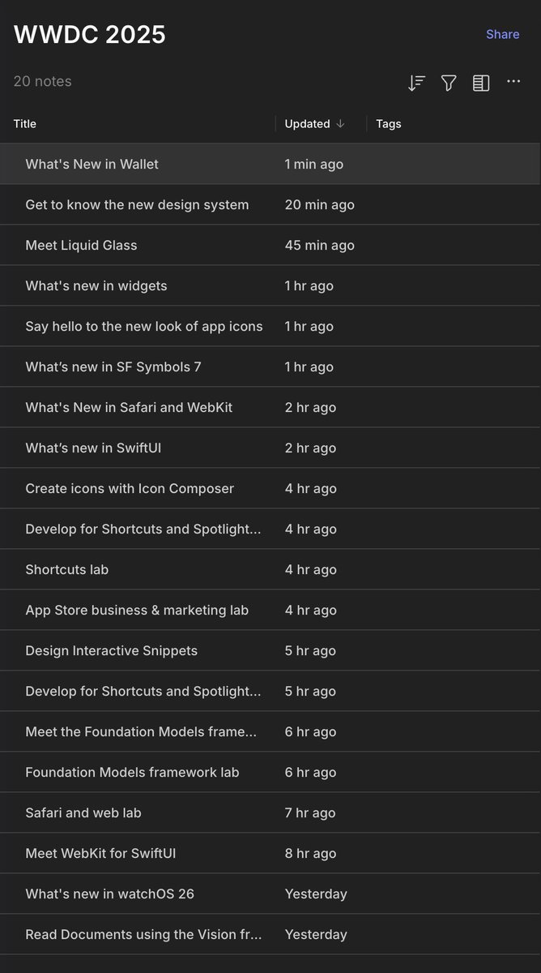Open the Safari and web lab note
This screenshot has height=973, width=541.
tap(270, 812)
